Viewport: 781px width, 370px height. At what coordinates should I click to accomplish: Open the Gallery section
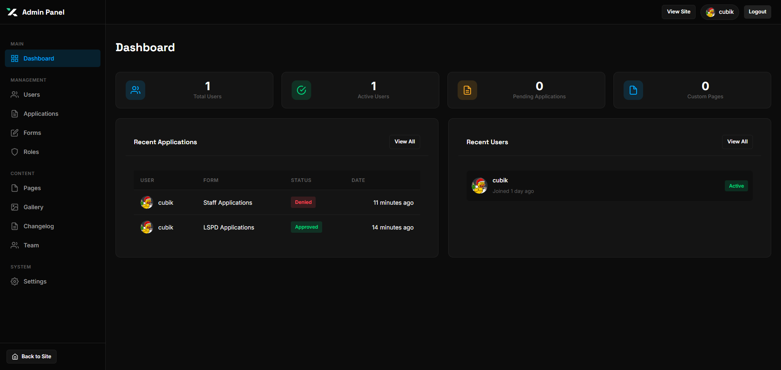click(52, 207)
